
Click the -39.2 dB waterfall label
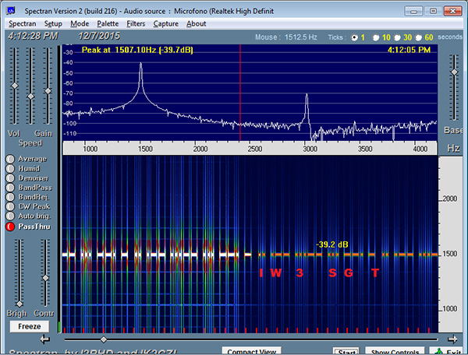(332, 244)
